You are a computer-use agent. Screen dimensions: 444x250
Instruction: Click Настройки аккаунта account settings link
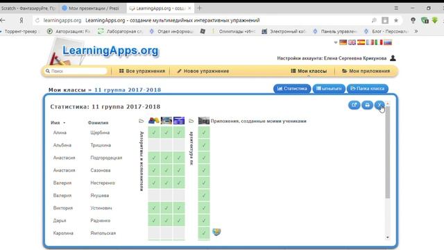coord(332,58)
